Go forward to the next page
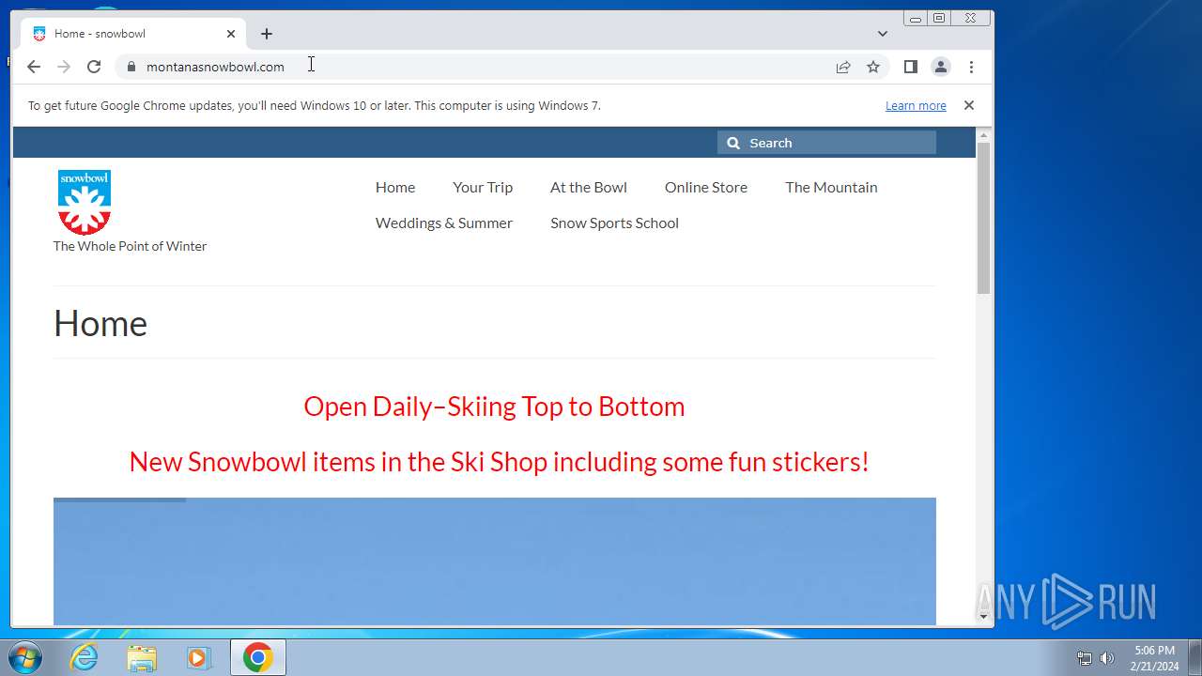The height and width of the screenshot is (676, 1202). click(64, 67)
